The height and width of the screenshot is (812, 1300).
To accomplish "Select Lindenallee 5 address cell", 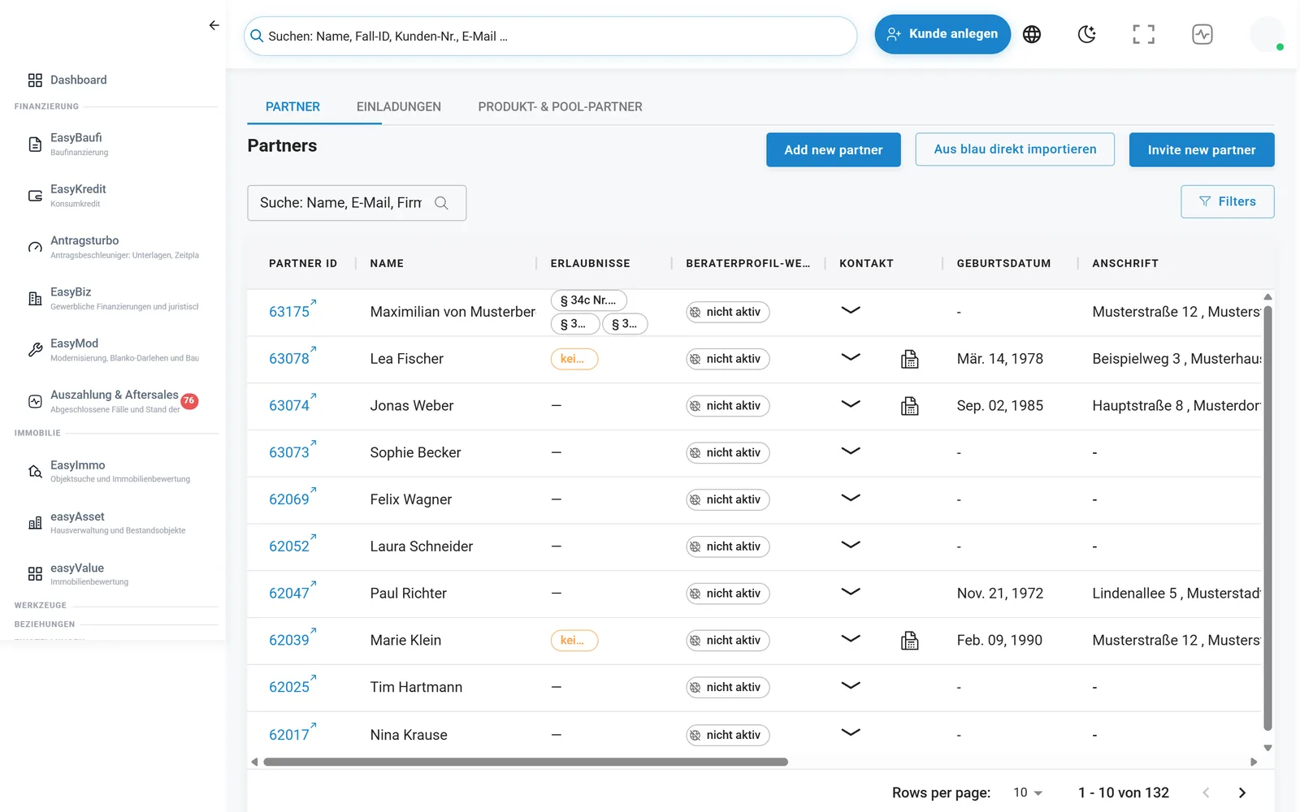I will click(1176, 594).
